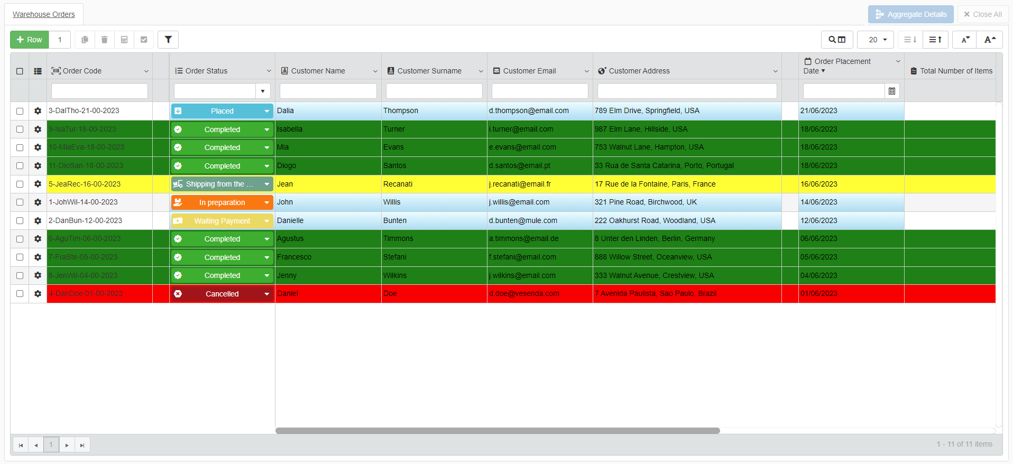Expand the Order Status filter combo box

click(x=263, y=91)
